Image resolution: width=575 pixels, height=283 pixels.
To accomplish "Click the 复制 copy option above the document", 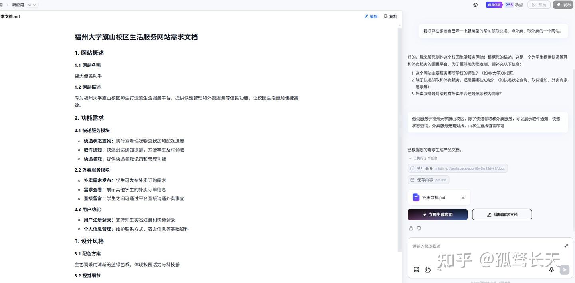I will coord(389,16).
